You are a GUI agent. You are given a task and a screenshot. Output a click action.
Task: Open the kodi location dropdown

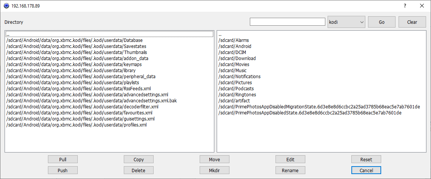point(346,22)
